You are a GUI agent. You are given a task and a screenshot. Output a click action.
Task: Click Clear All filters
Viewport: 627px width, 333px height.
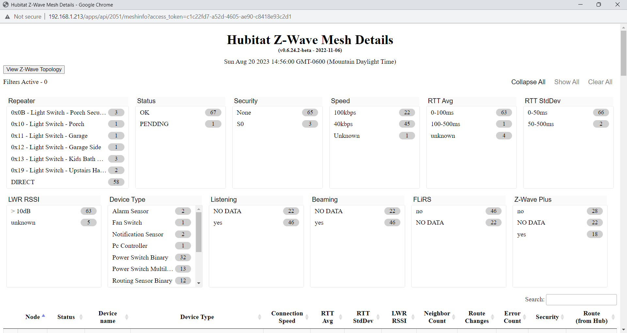click(600, 82)
